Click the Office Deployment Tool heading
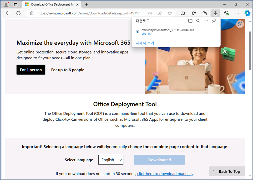The height and width of the screenshot is (180, 253). click(125, 104)
